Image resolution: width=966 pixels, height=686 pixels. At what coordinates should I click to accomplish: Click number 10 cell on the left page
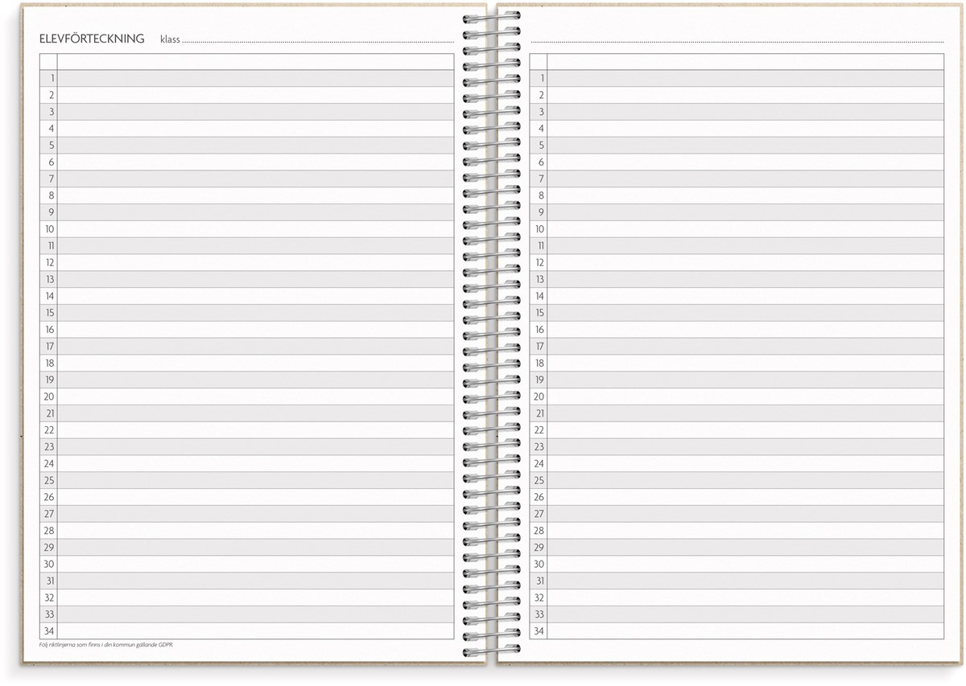click(x=49, y=229)
